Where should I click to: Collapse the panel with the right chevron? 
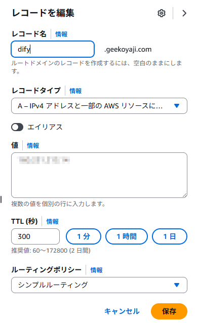[184, 13]
